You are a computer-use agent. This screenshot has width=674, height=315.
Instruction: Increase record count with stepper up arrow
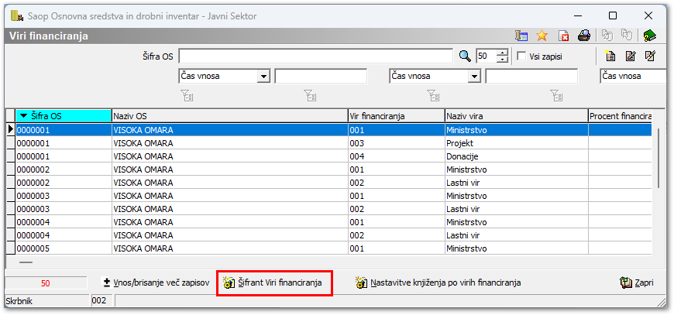502,53
